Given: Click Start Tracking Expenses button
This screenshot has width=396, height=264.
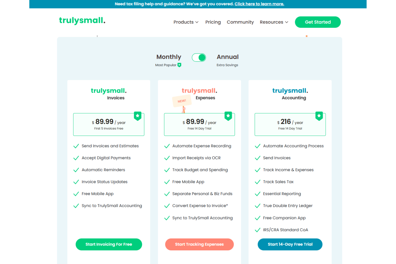Looking at the screenshot, I should tap(199, 244).
